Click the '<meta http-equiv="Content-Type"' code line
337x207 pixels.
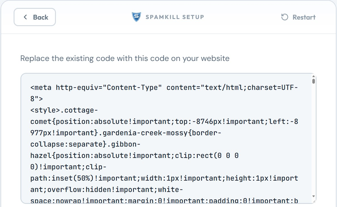164,88
